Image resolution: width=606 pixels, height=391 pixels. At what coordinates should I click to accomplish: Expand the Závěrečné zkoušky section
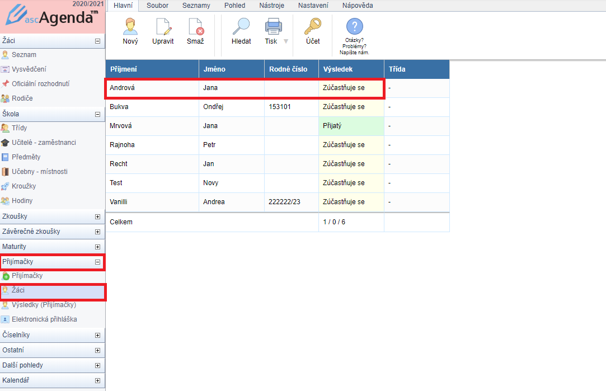[x=97, y=232]
